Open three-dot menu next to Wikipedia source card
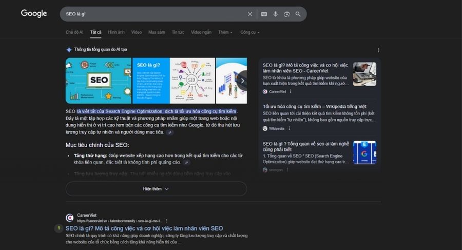Viewport: 462px width, 250px height. pos(290,128)
